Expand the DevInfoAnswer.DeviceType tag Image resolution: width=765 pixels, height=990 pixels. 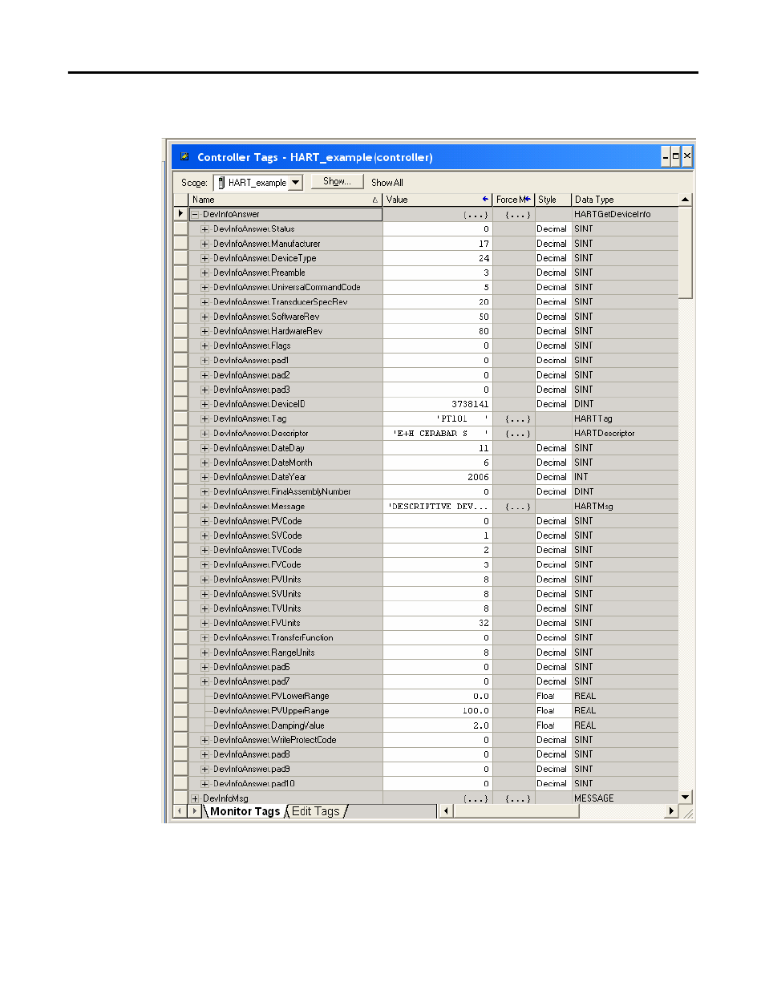pos(205,258)
